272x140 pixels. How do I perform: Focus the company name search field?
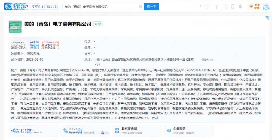pos(103,7)
